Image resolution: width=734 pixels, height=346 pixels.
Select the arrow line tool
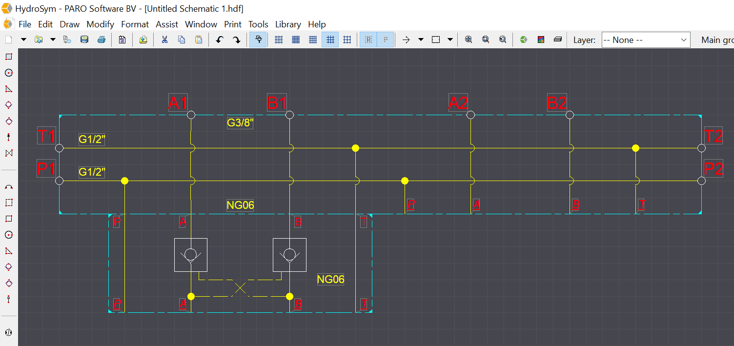pyautogui.click(x=406, y=40)
